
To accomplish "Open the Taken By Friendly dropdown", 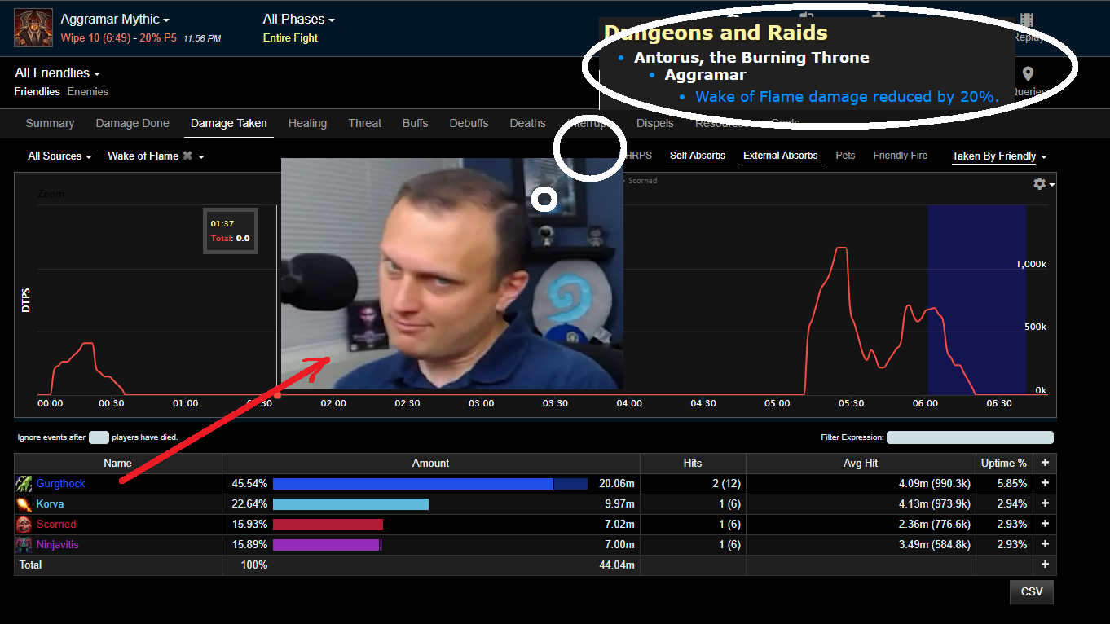I will coord(999,156).
